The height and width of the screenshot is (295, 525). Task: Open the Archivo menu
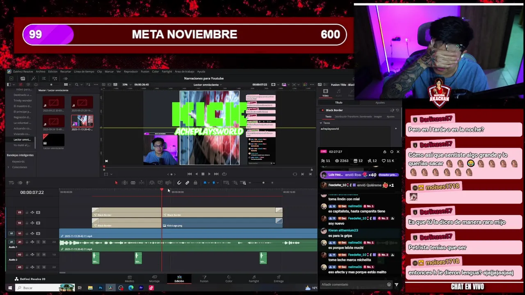(x=40, y=72)
